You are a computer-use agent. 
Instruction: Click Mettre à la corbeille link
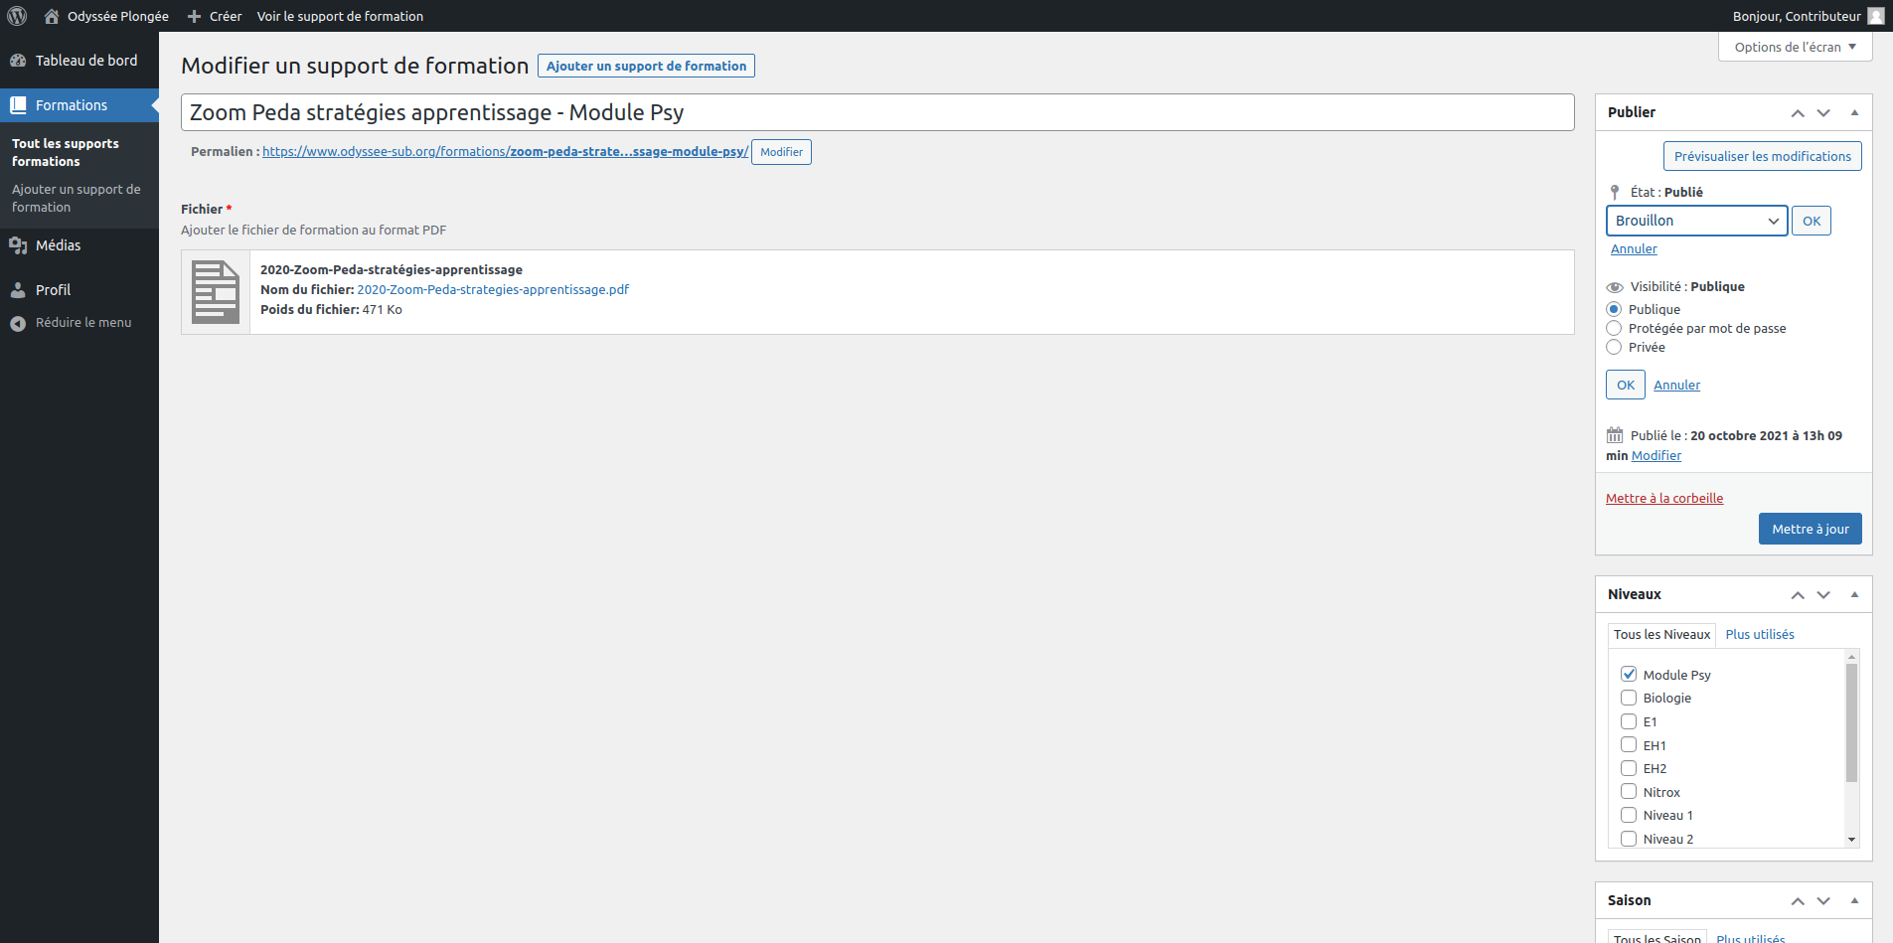[x=1663, y=499]
